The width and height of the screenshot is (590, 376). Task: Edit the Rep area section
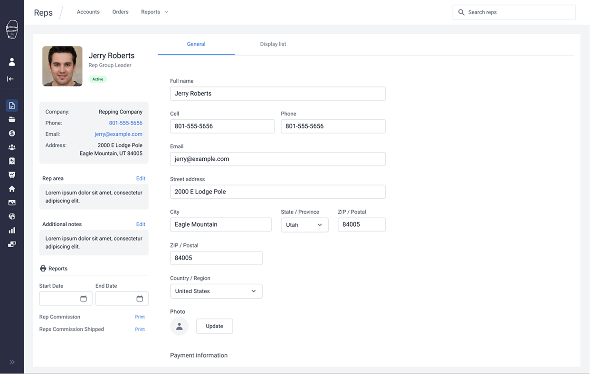pyautogui.click(x=141, y=179)
